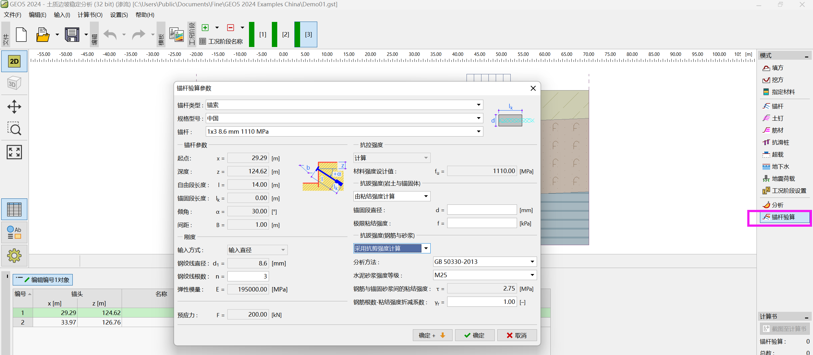The height and width of the screenshot is (355, 813).
Task: Click 编辑编号1对象 button
Action: pos(43,280)
